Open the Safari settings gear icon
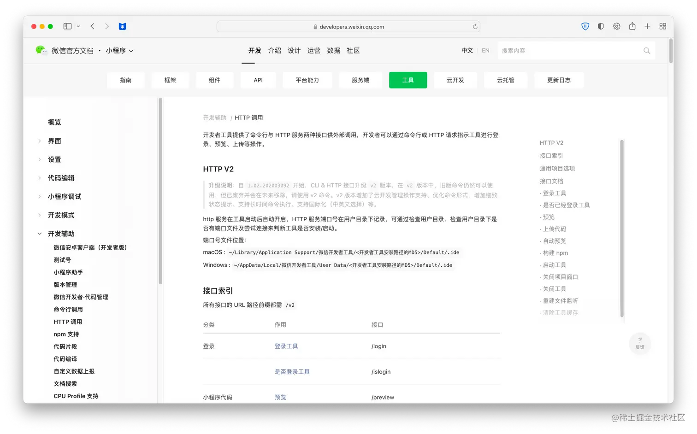The image size is (697, 434). (616, 26)
